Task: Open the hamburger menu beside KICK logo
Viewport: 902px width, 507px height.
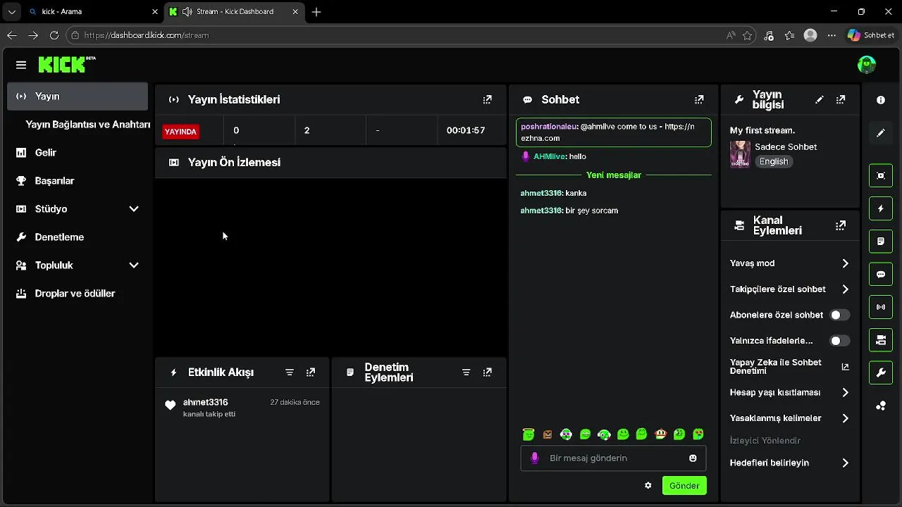Action: point(21,65)
